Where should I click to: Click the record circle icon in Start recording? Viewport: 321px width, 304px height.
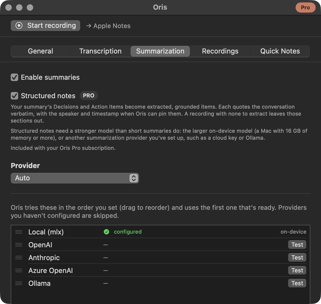[x=19, y=25]
